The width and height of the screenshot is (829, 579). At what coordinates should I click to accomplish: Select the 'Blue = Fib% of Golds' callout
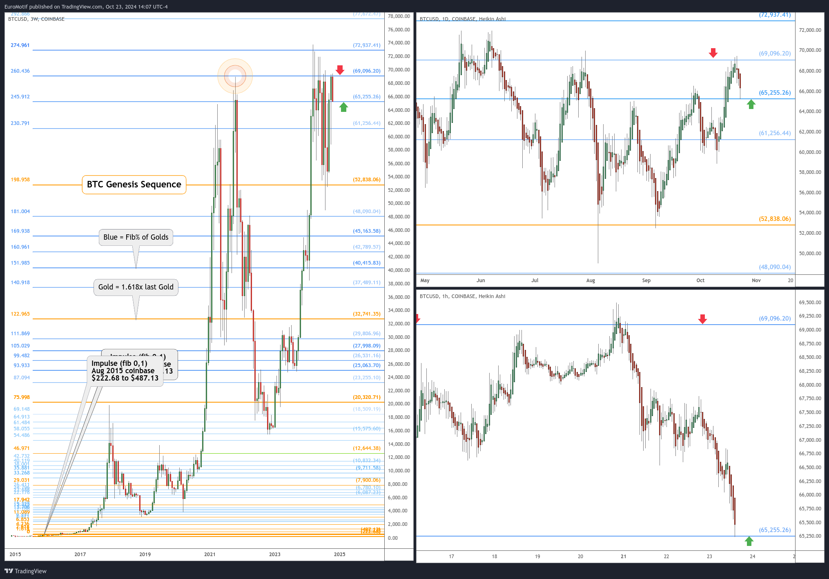pos(136,237)
